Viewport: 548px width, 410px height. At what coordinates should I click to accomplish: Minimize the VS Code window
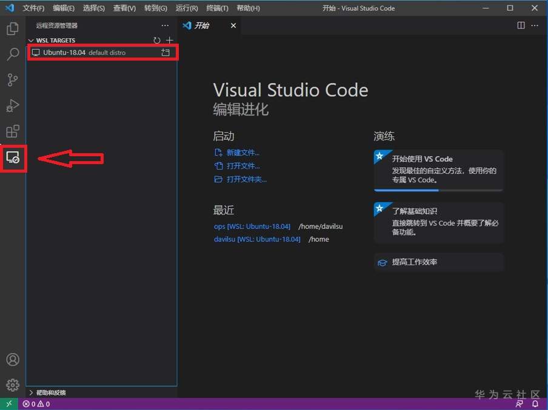point(486,8)
